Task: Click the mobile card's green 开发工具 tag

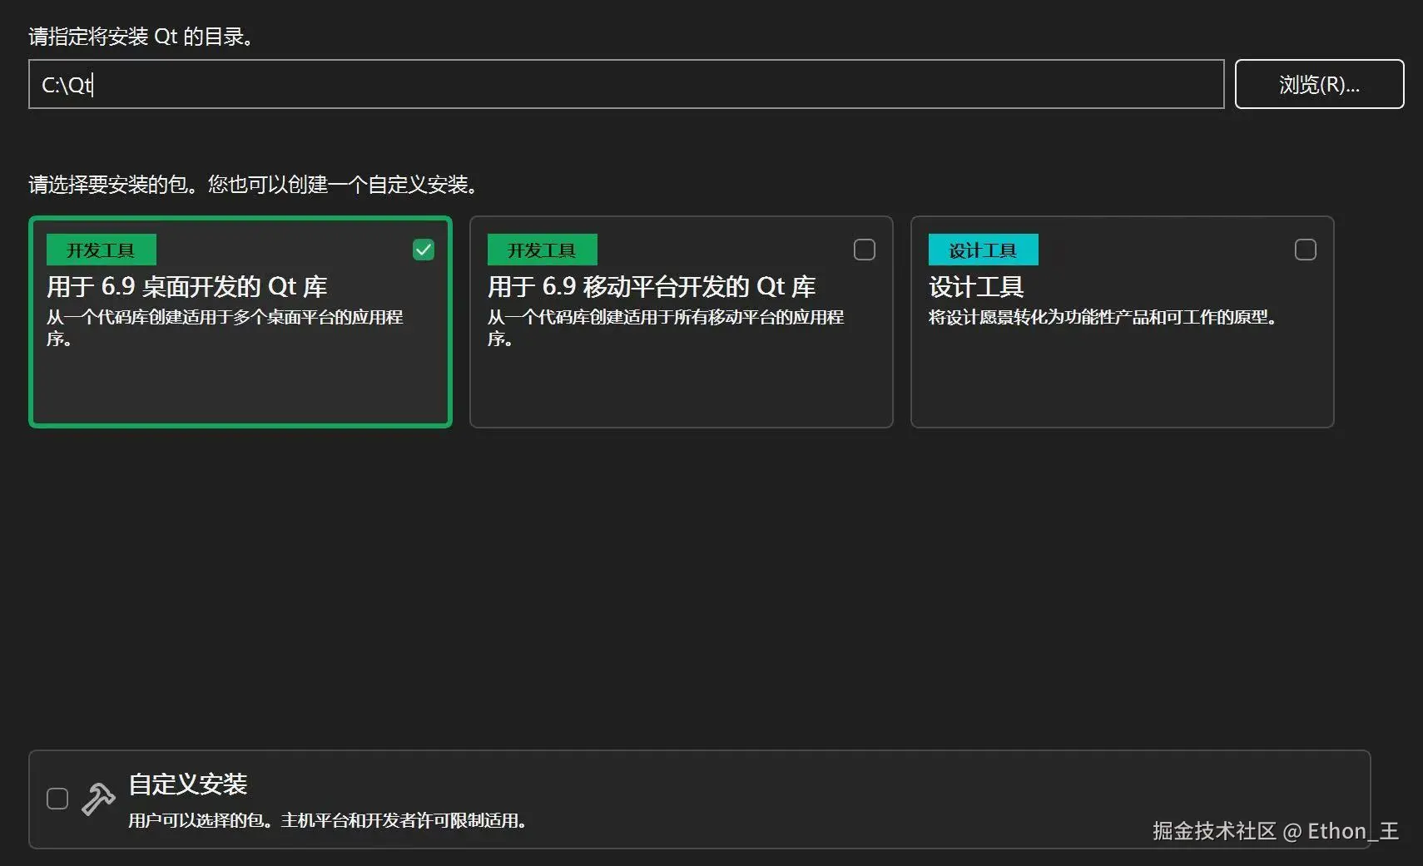Action: pos(543,250)
